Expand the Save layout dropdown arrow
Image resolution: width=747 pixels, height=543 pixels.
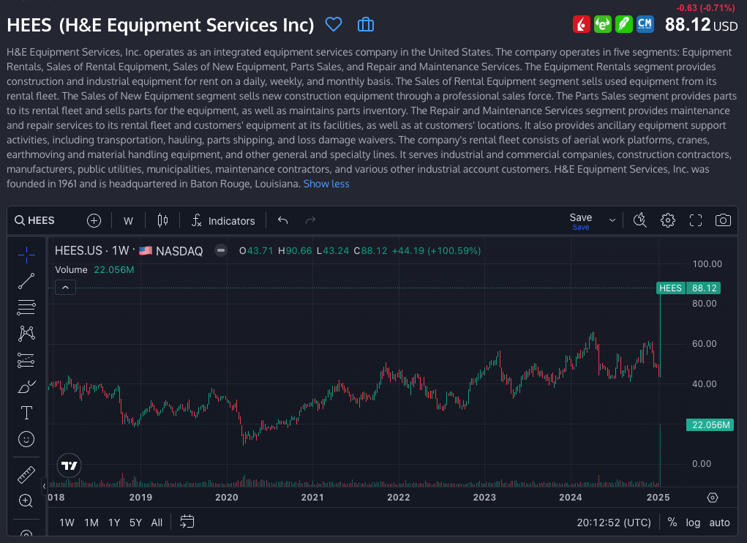coord(612,220)
